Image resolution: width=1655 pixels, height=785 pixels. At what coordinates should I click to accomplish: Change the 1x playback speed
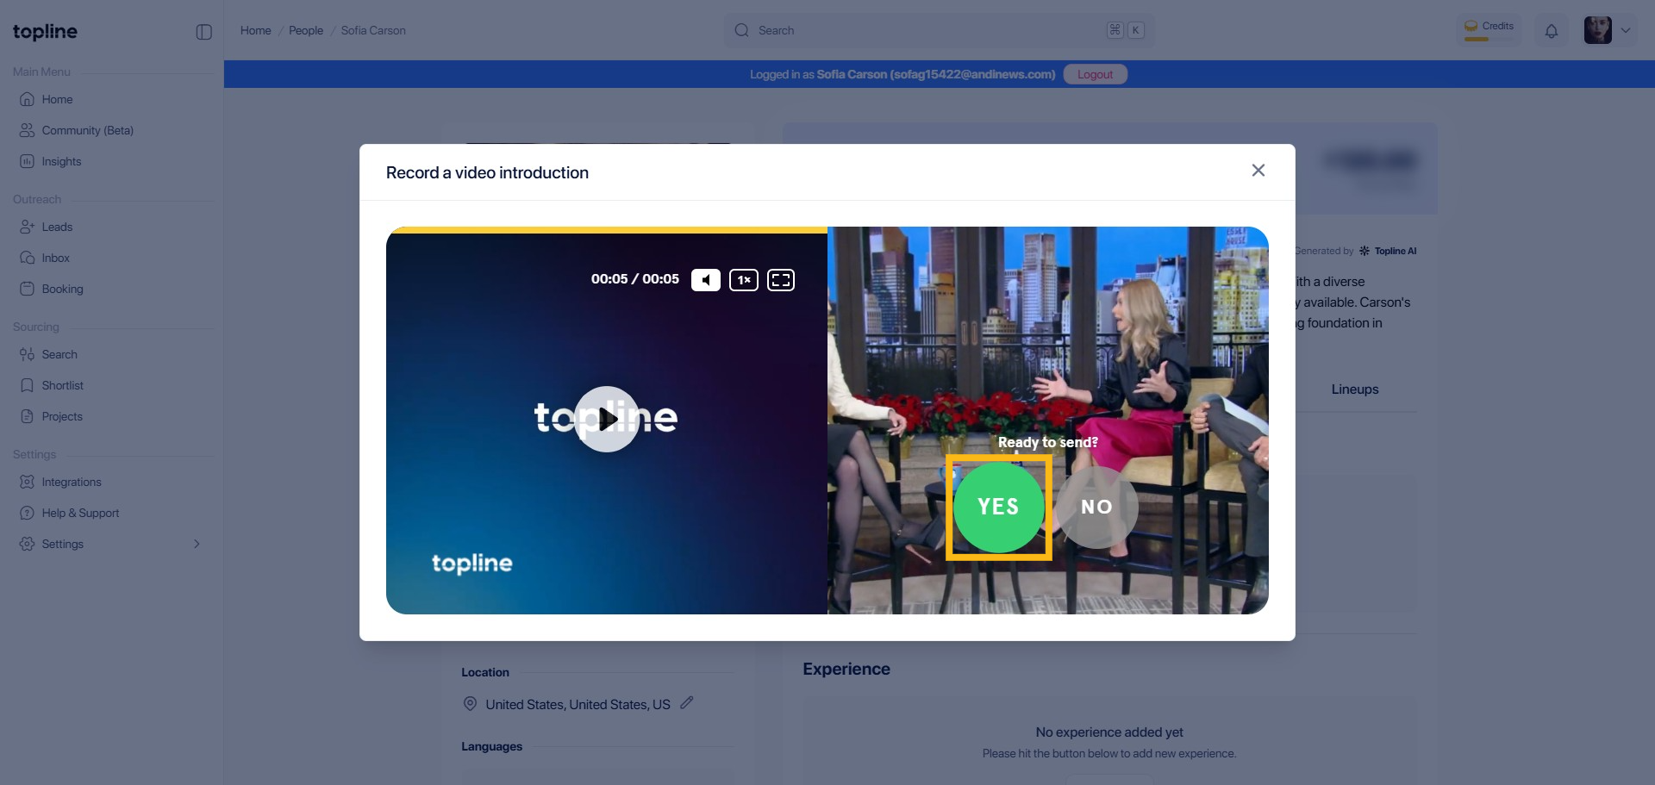(743, 280)
